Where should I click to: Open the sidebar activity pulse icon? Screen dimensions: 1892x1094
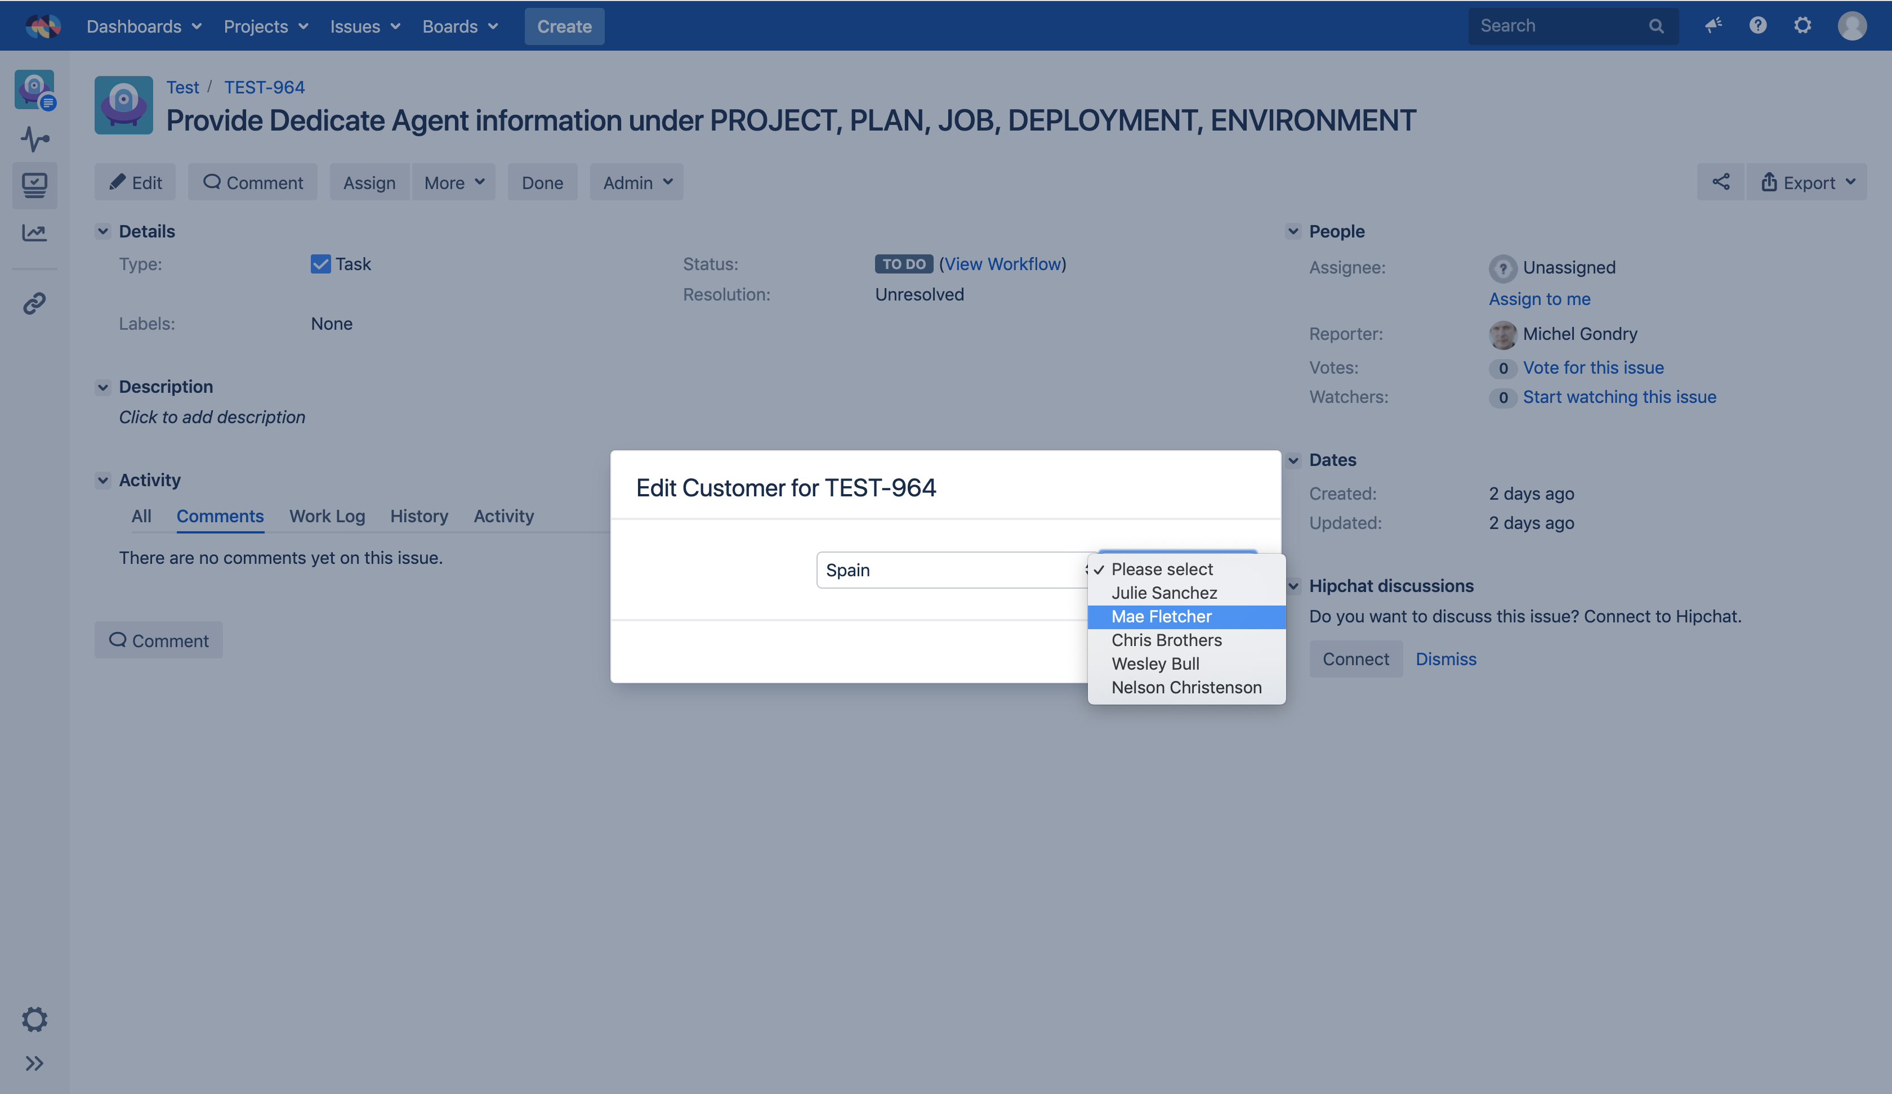point(34,139)
